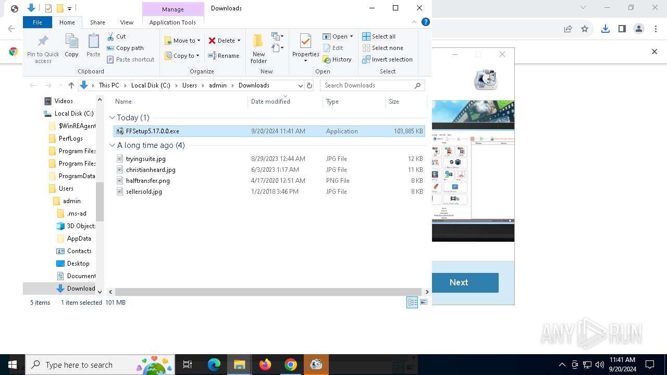Click Paste shortcut option
The width and height of the screenshot is (667, 375).
[x=130, y=59]
